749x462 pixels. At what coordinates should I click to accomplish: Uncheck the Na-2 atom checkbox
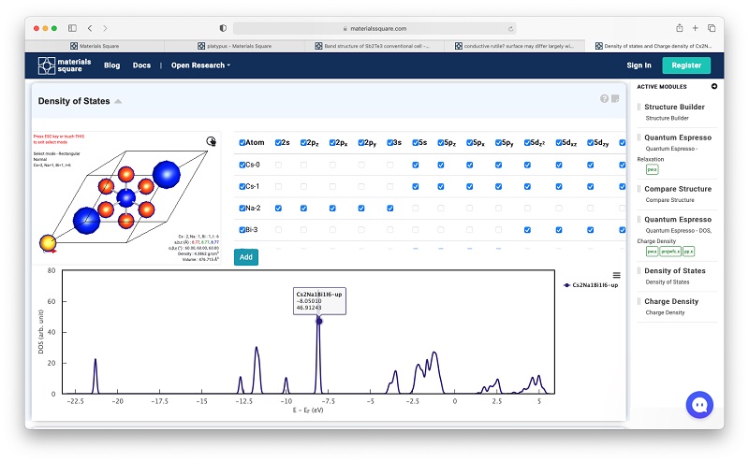(242, 208)
